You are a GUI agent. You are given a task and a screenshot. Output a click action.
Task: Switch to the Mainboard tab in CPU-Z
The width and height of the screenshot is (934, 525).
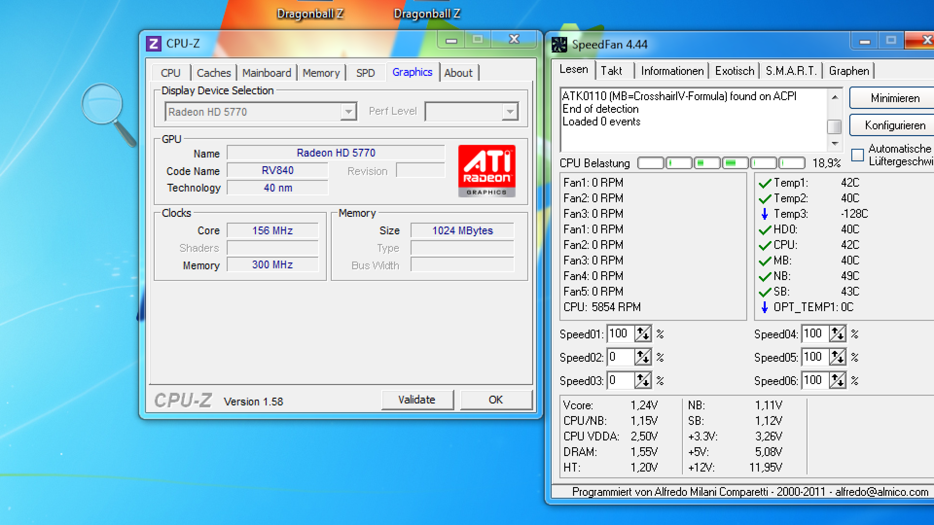[x=267, y=73]
